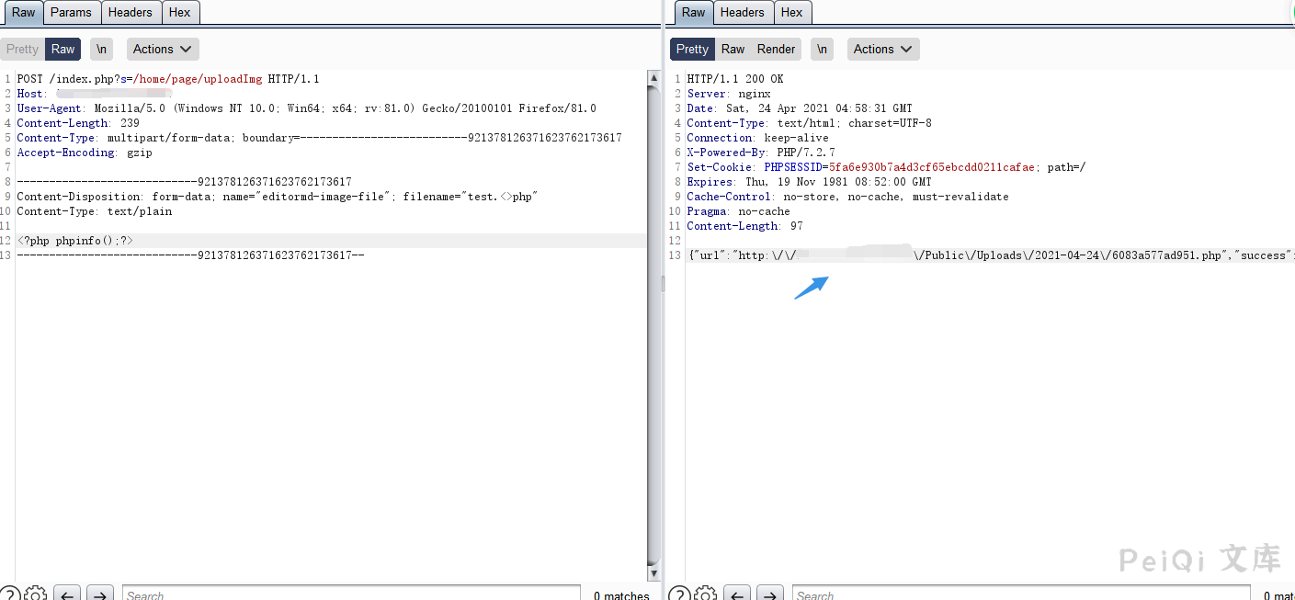Viewport: 1295px width, 600px height.
Task: Click request pane scrollbar up arrow
Action: coord(653,78)
